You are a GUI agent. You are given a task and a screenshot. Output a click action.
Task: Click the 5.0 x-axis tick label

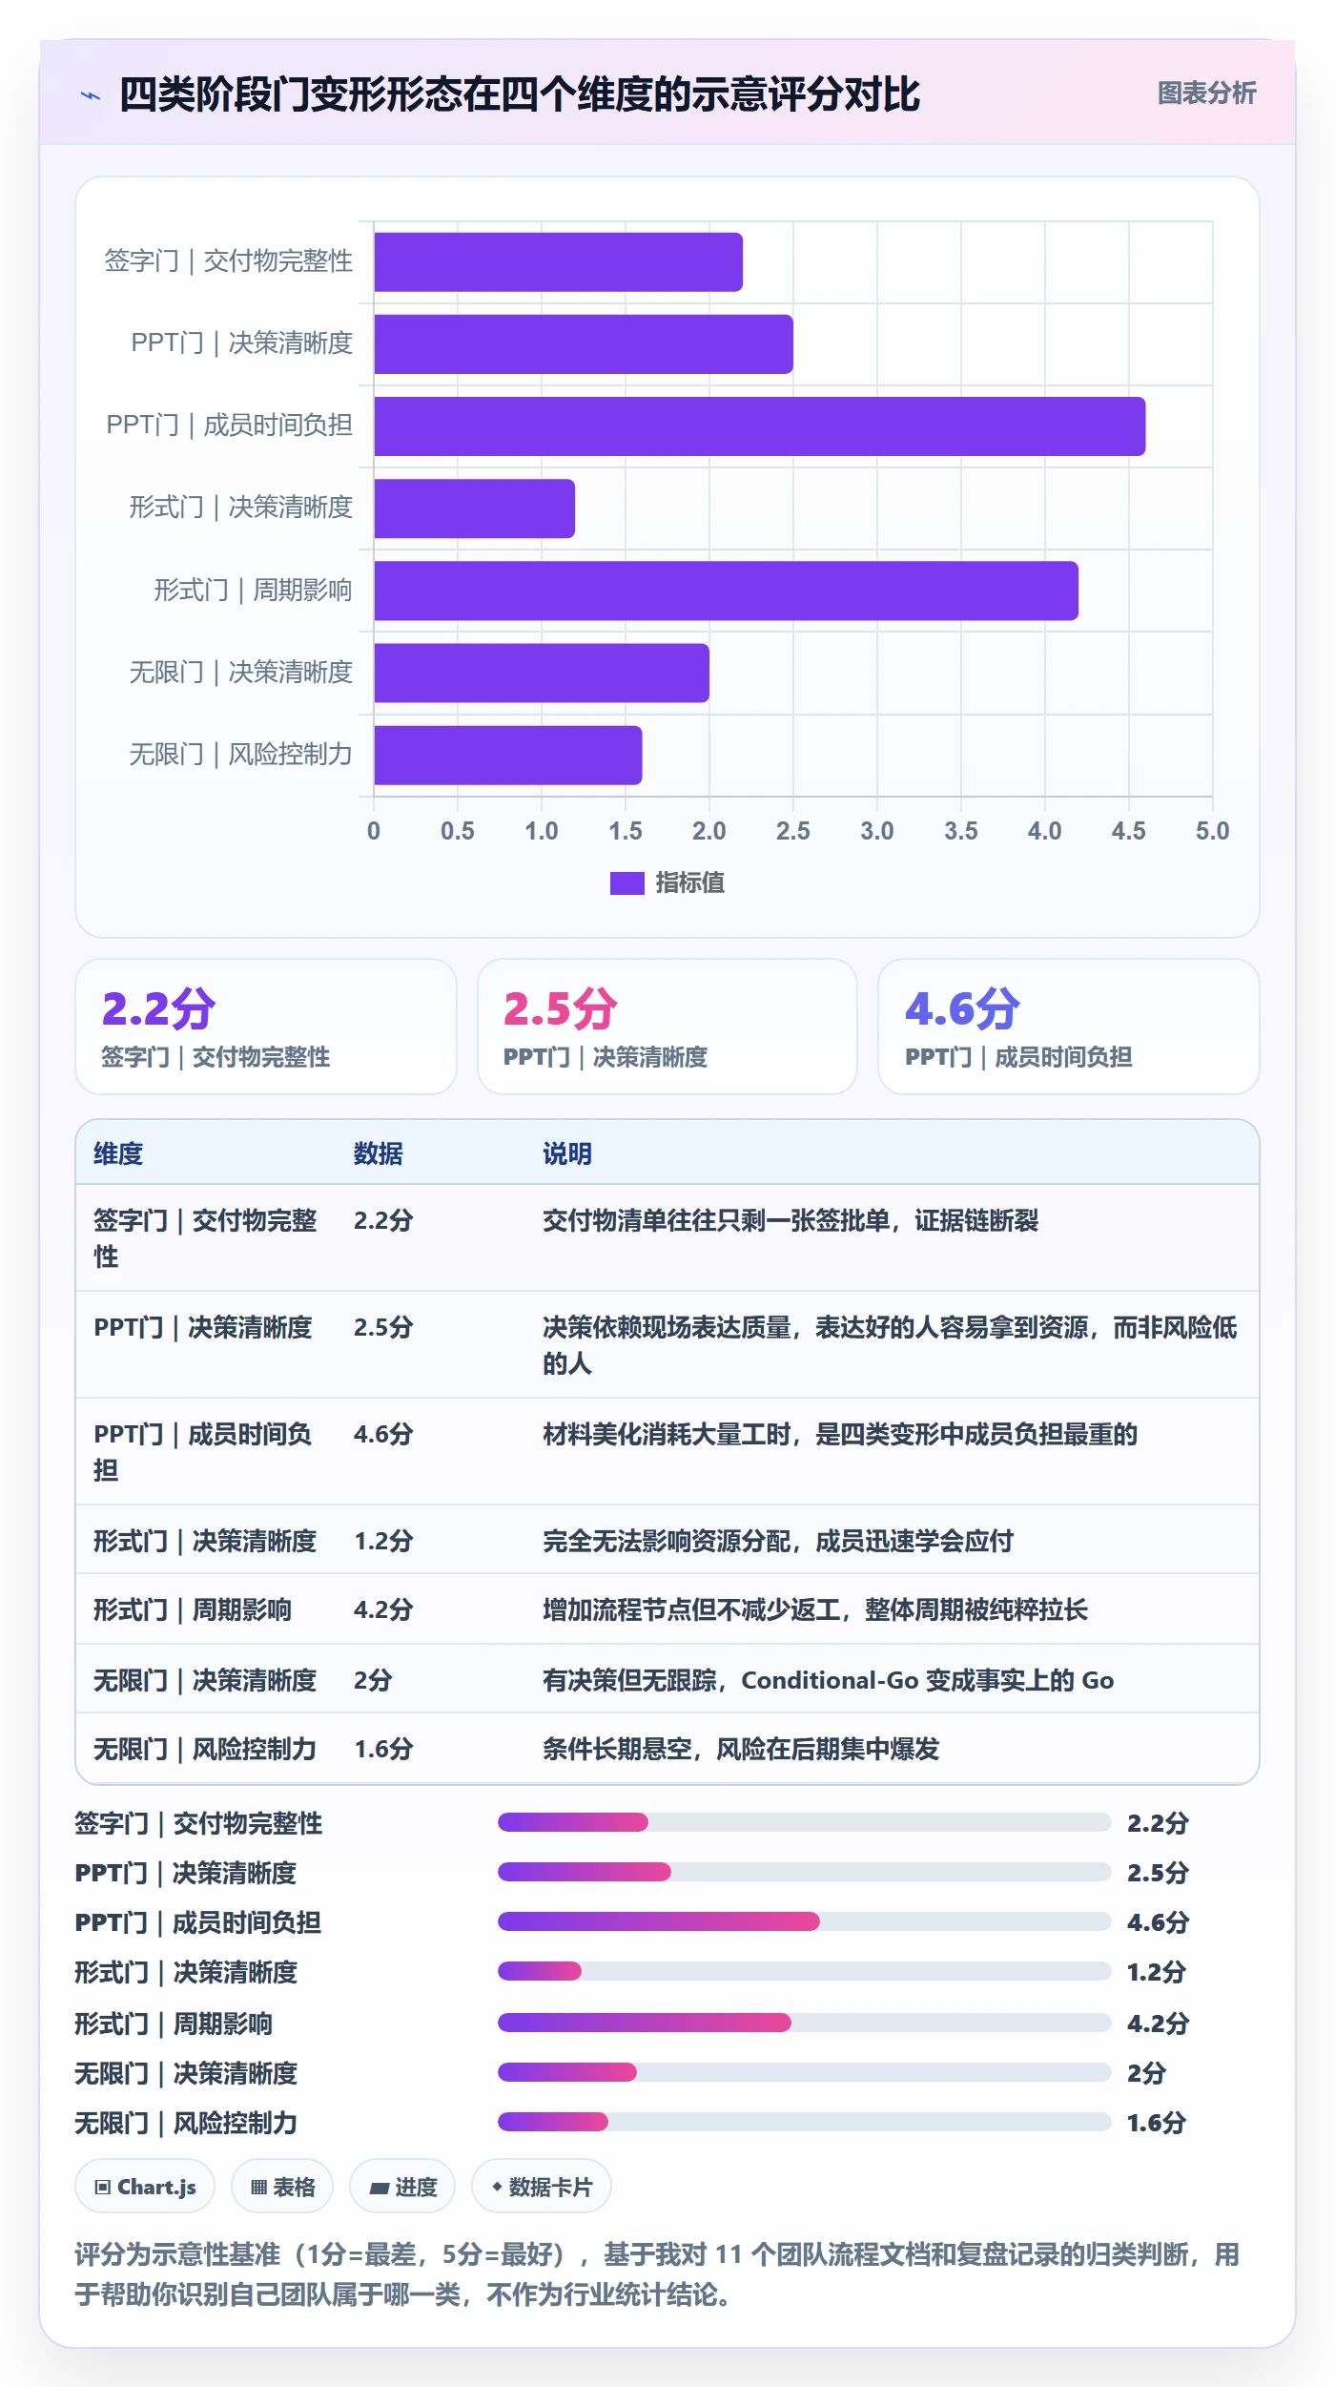point(1212,831)
